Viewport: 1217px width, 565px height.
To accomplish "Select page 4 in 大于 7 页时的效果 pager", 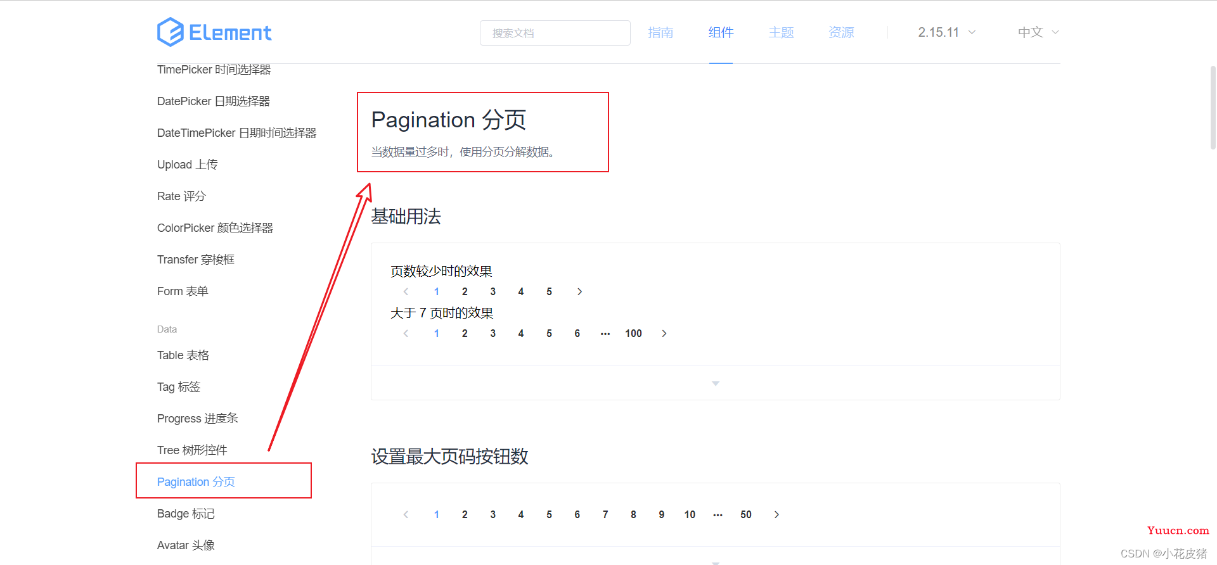I will [x=521, y=333].
